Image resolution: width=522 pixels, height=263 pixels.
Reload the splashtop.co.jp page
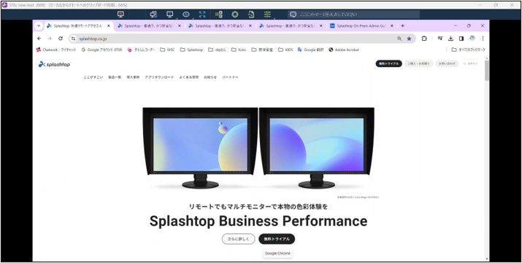(x=61, y=39)
